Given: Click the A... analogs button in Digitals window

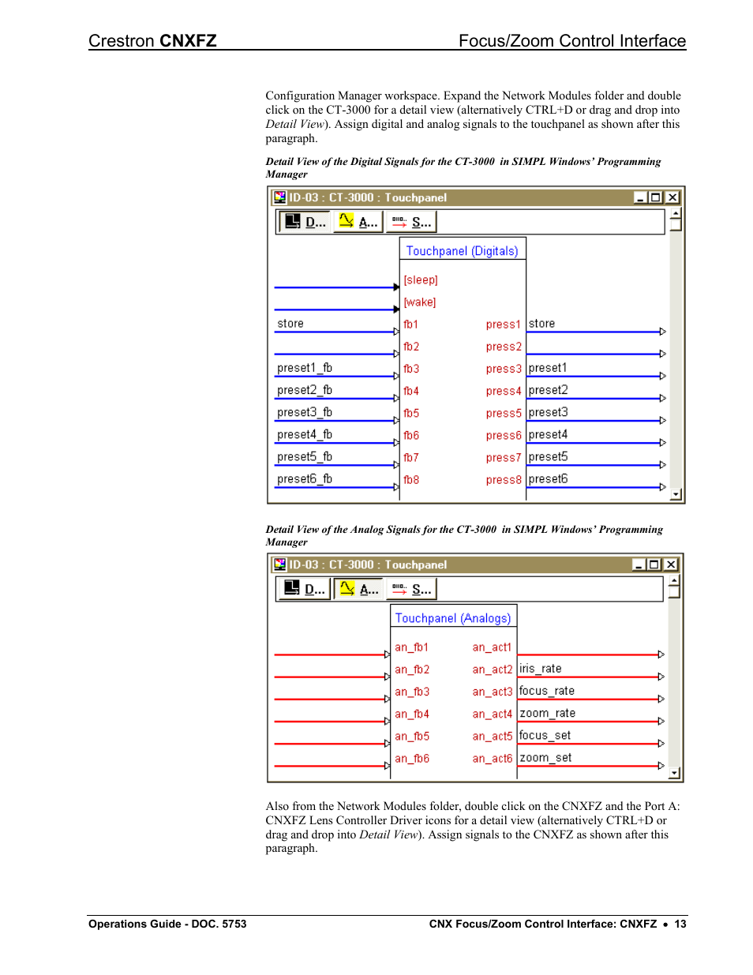Looking at the screenshot, I should pos(358,222).
